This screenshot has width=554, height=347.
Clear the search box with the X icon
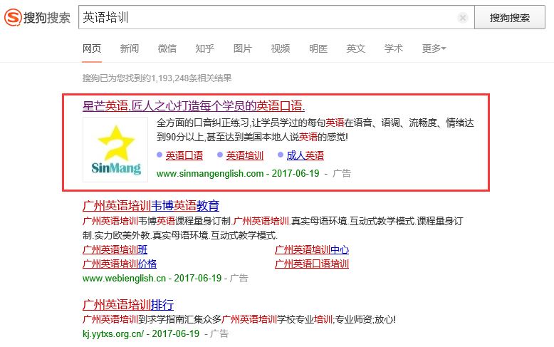tap(462, 17)
